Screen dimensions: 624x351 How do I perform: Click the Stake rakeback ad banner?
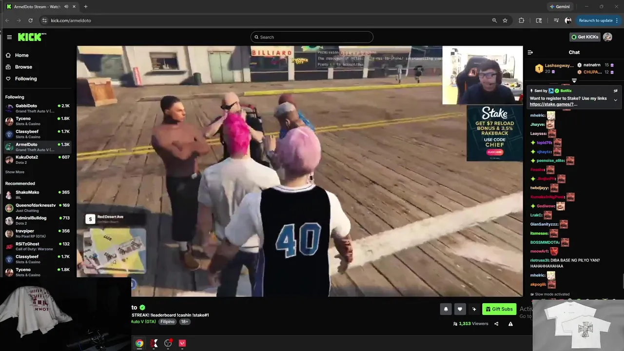pyautogui.click(x=494, y=133)
